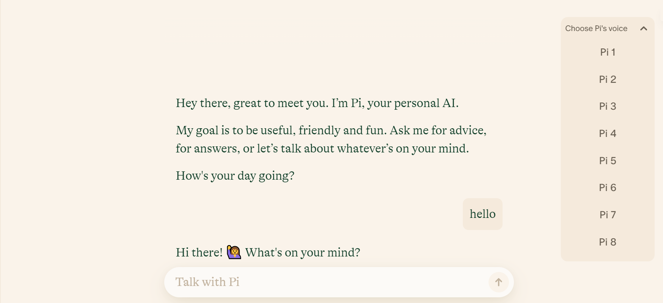Select the hello message bubble
The height and width of the screenshot is (303, 663).
point(482,214)
